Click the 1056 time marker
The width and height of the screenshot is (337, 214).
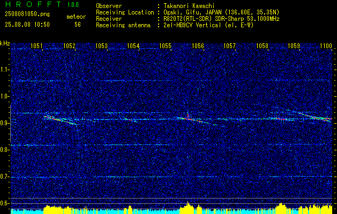(198, 45)
